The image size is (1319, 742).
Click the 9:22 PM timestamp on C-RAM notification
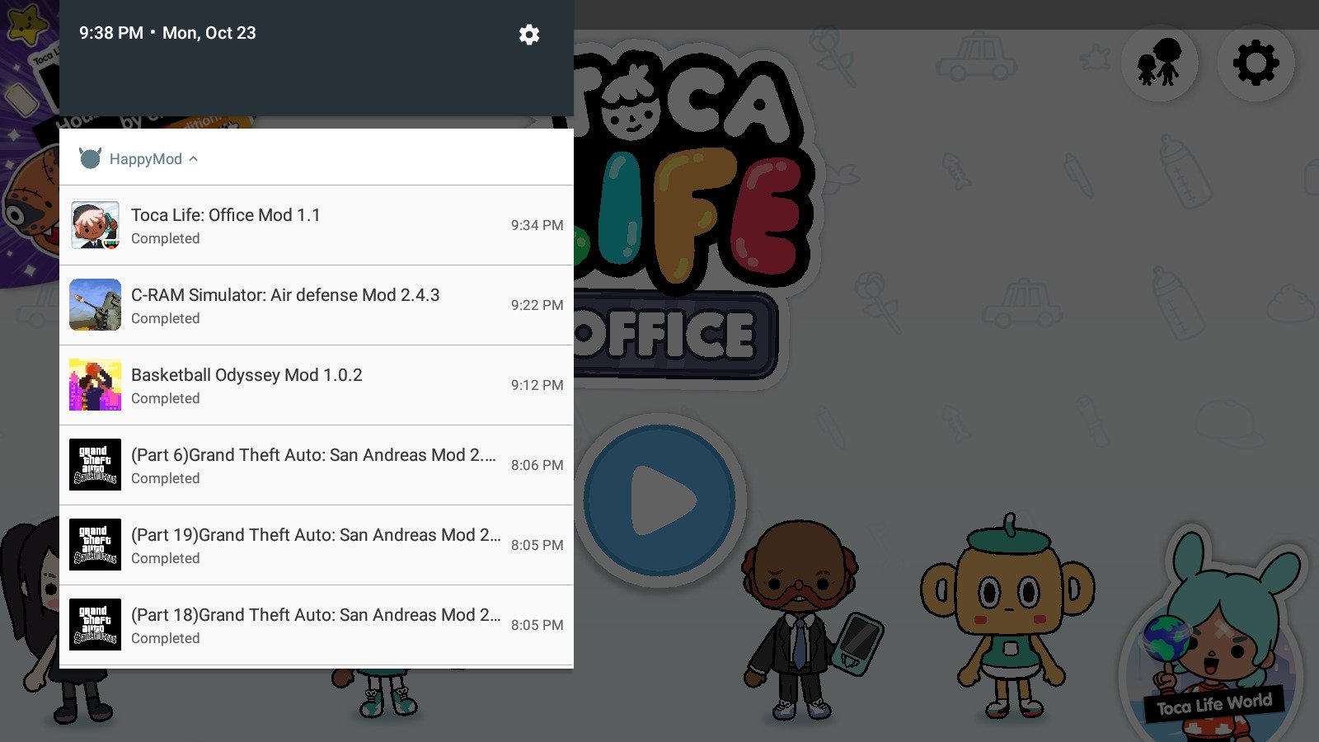537,305
